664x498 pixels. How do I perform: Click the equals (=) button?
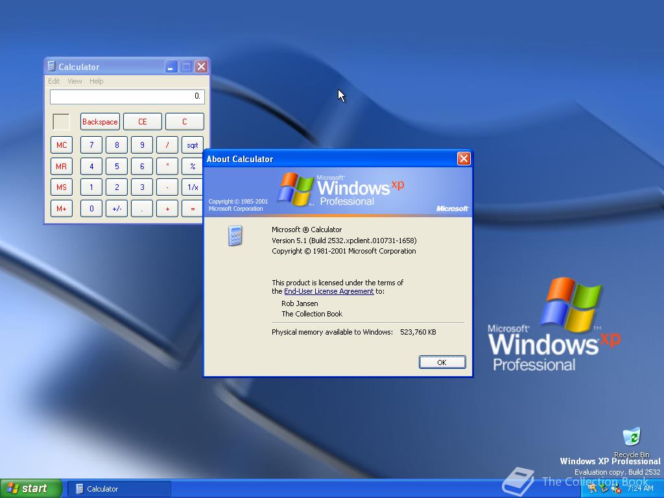click(192, 208)
